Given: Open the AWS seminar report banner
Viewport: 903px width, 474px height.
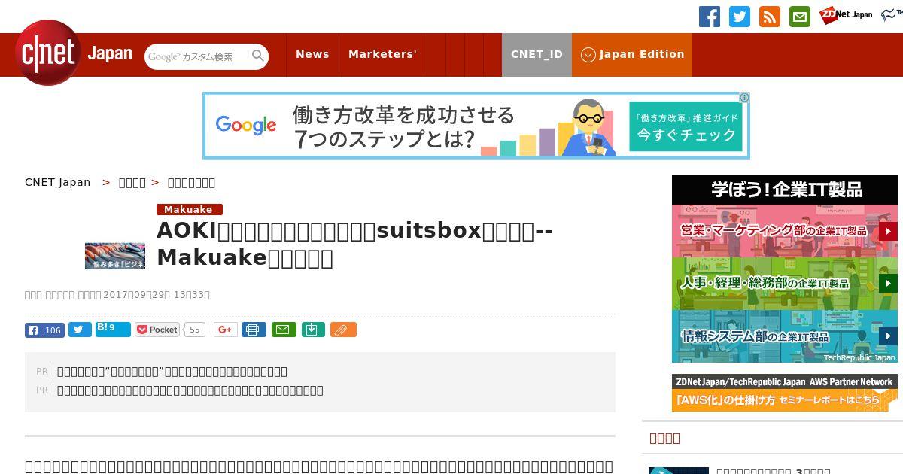Looking at the screenshot, I should pos(785,393).
